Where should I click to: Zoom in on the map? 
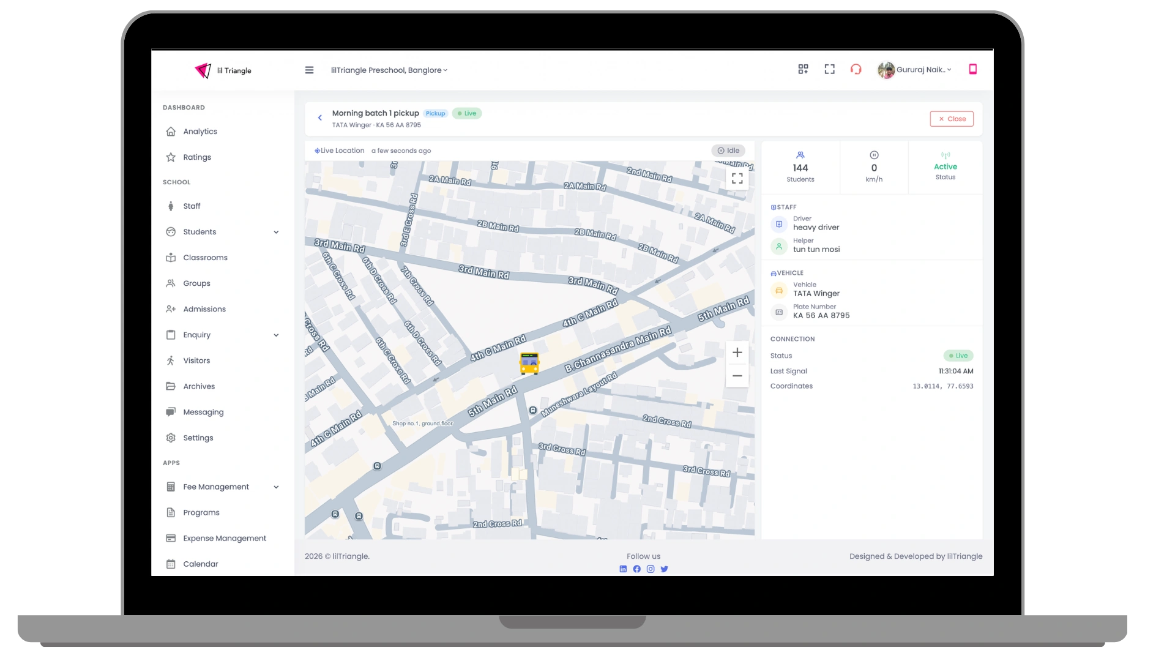(737, 353)
